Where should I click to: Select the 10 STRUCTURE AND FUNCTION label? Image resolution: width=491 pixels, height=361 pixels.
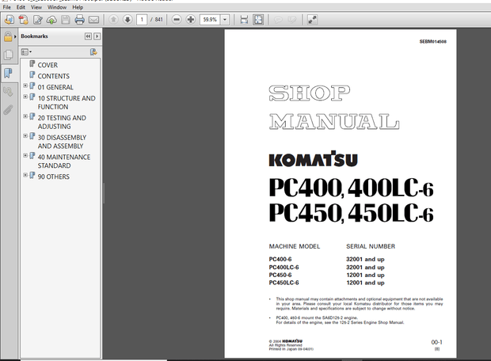[x=67, y=102]
